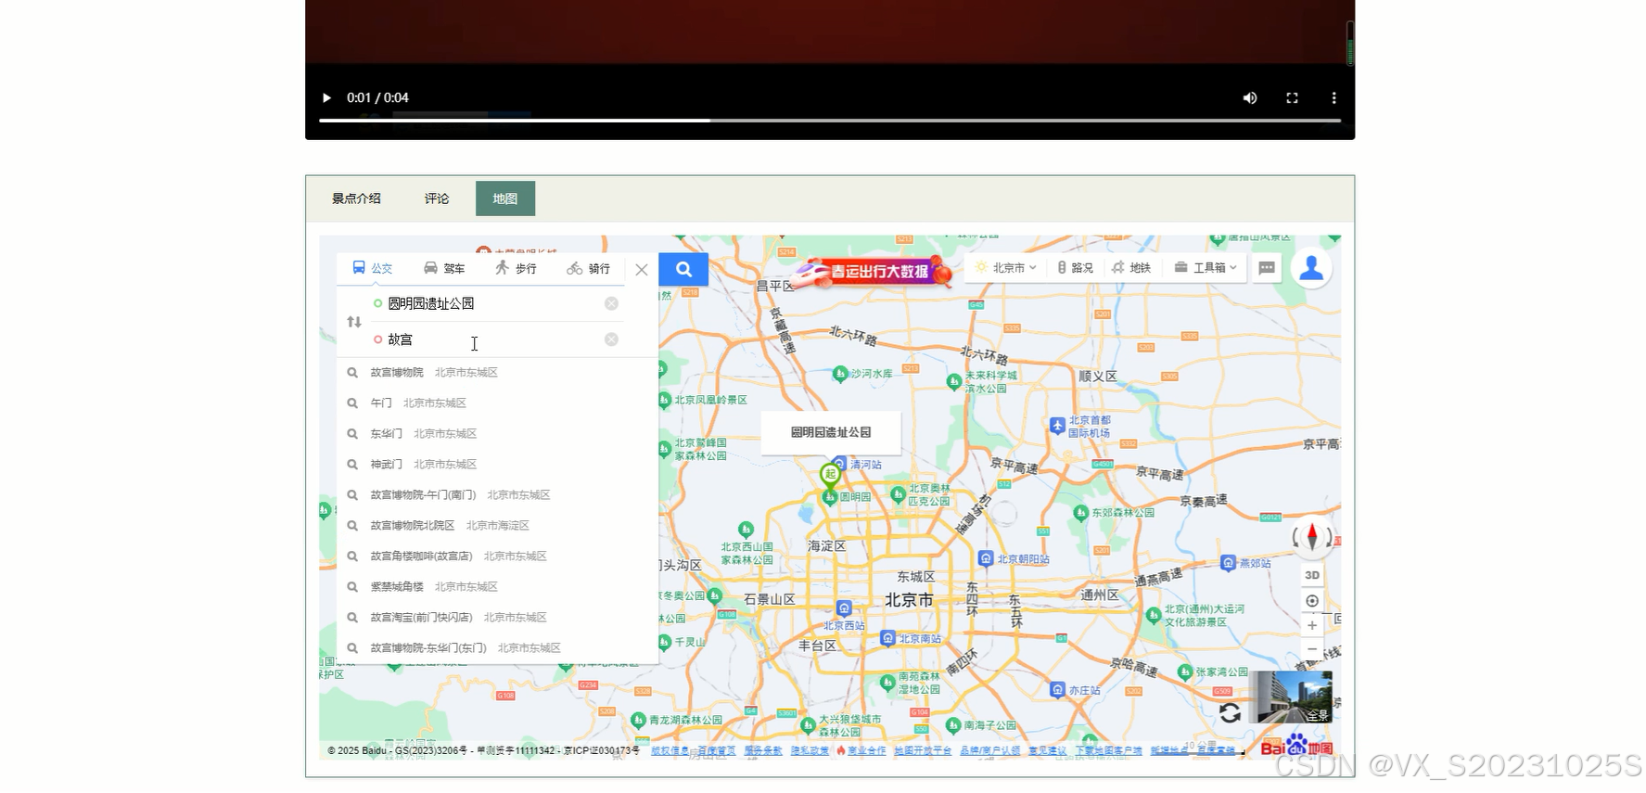Viewport: 1646px width, 793px height.
Task: Click the map refresh arrows icon
Action: click(x=1231, y=712)
